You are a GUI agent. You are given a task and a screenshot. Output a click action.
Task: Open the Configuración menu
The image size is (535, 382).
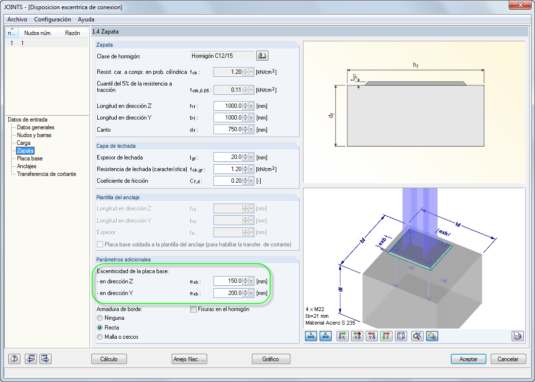click(53, 19)
